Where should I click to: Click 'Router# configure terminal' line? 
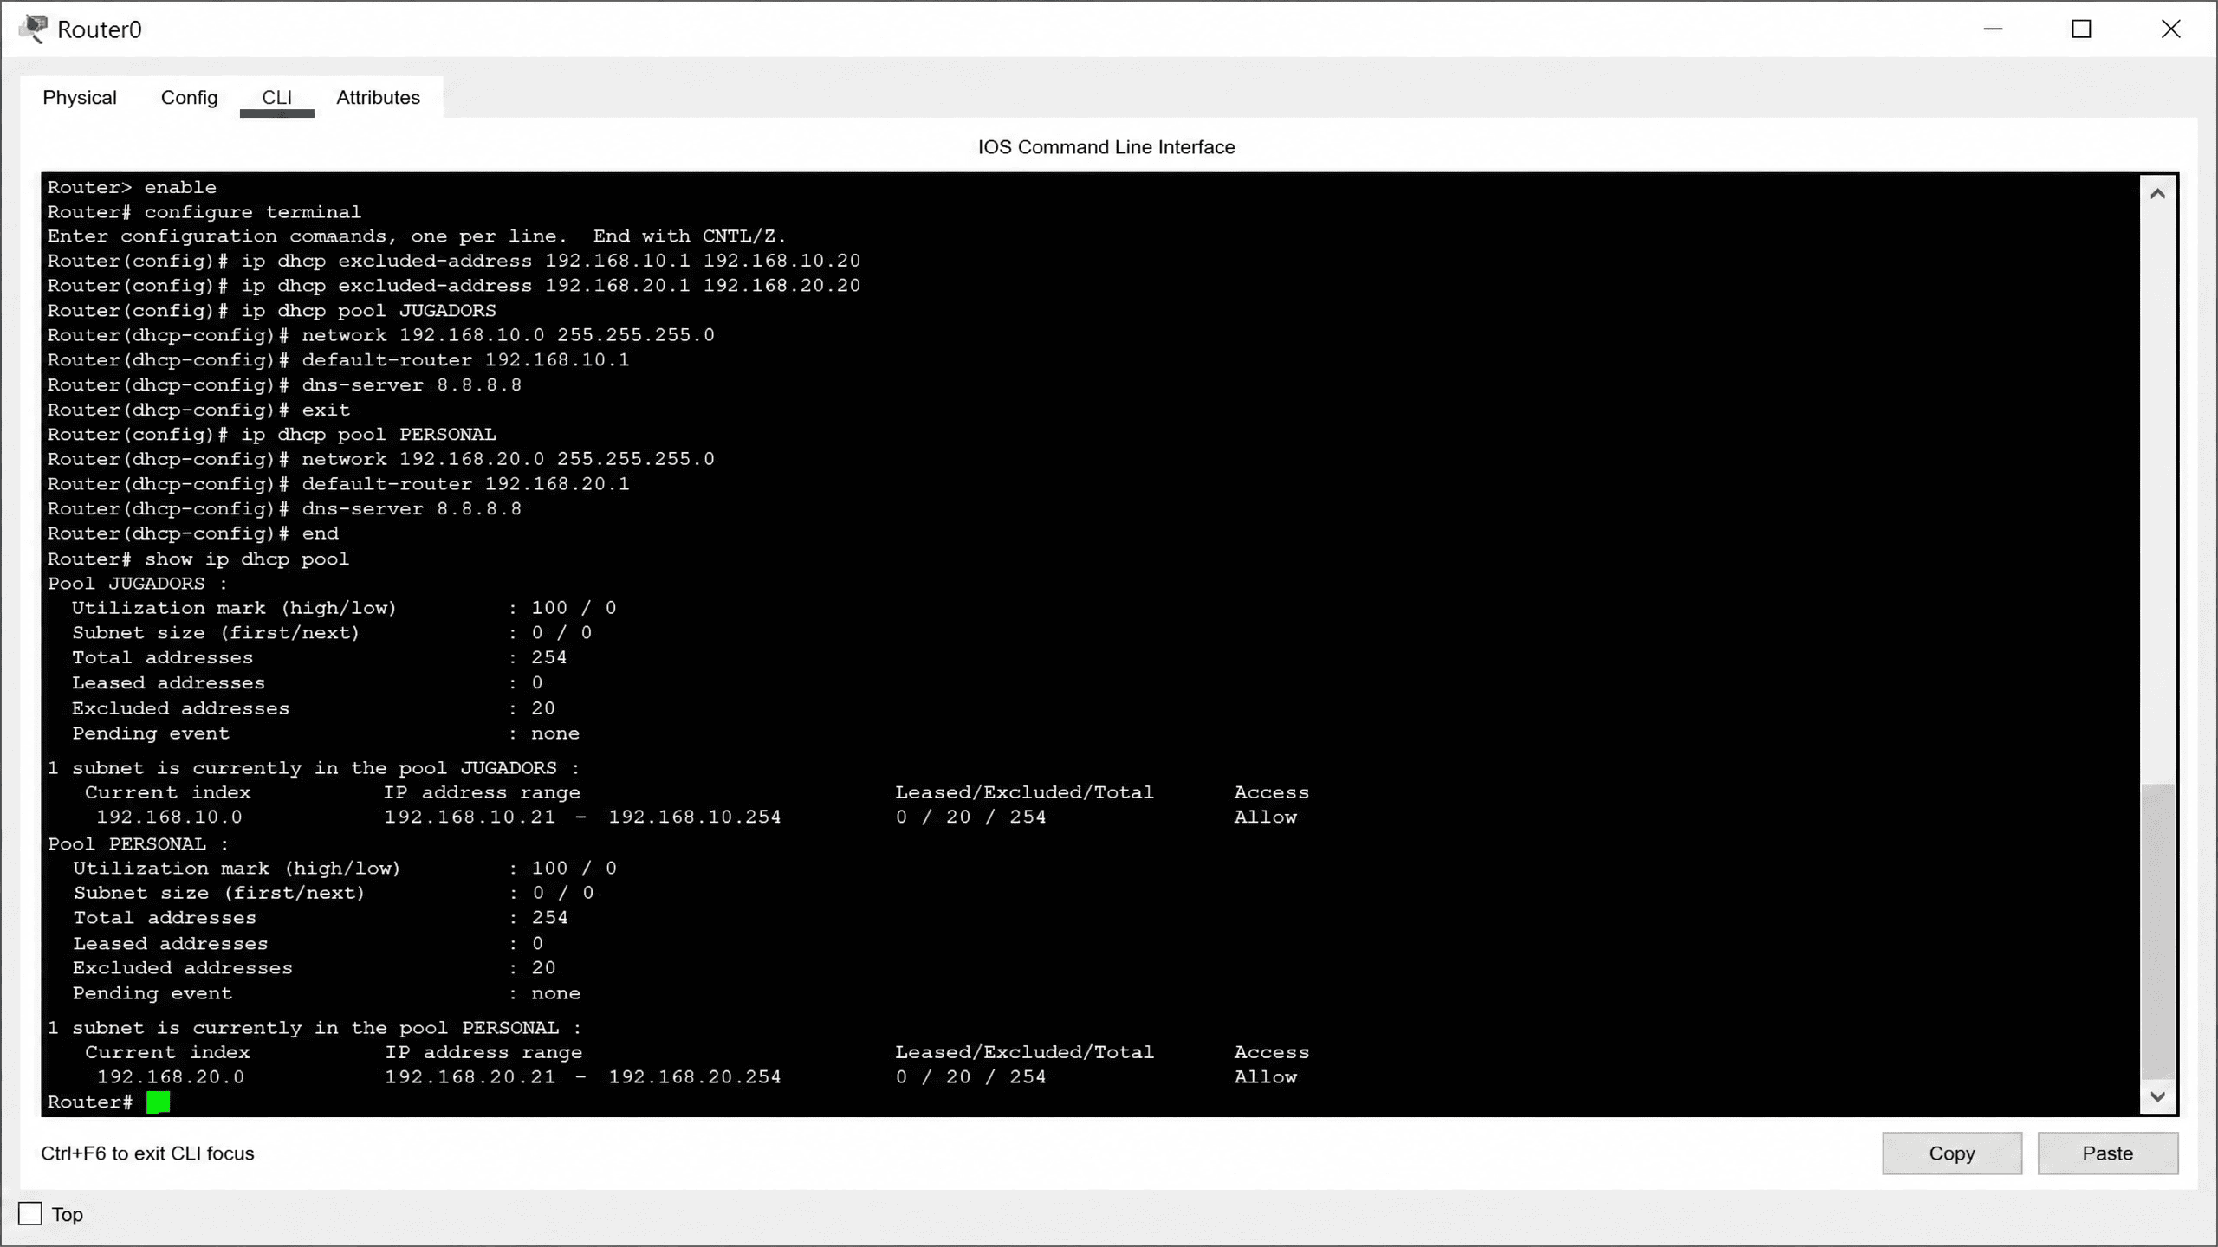pyautogui.click(x=204, y=212)
